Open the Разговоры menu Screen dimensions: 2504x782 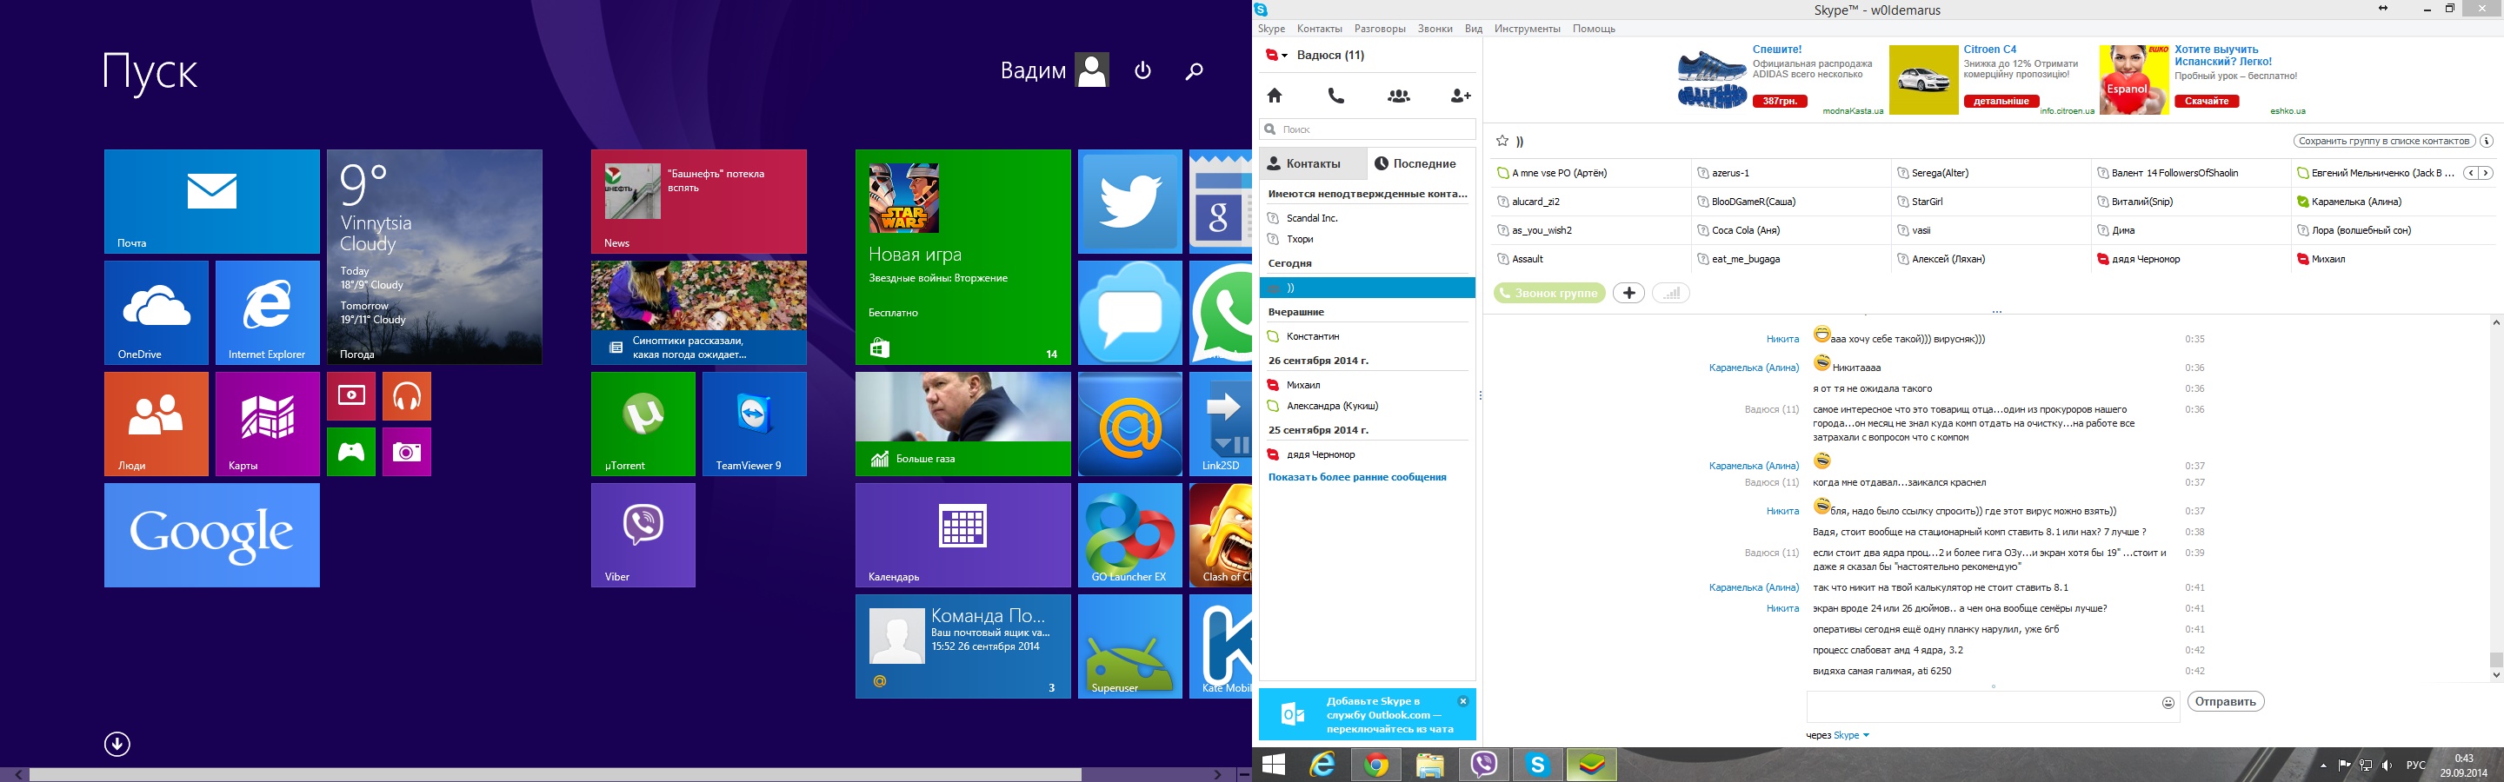click(1379, 30)
